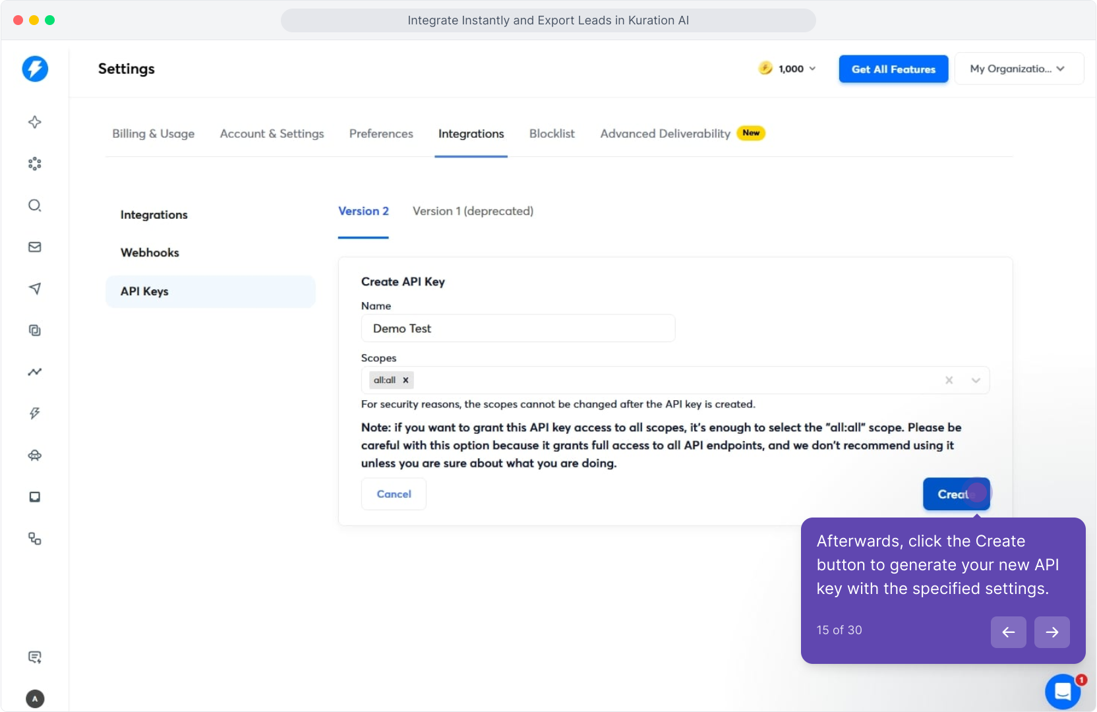Open Advanced Deliverability tab
The width and height of the screenshot is (1097, 712).
665,134
